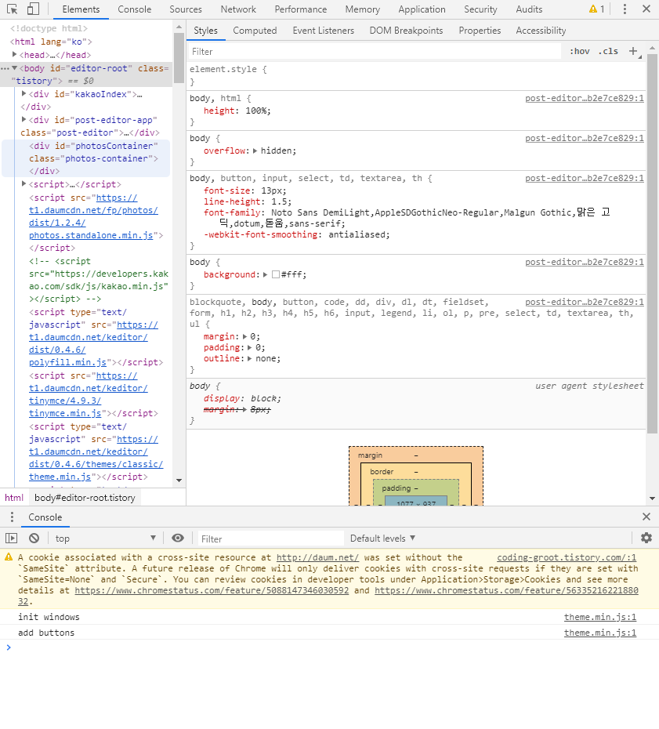Open console settings gear icon
Image resolution: width=659 pixels, height=729 pixels.
(646, 538)
